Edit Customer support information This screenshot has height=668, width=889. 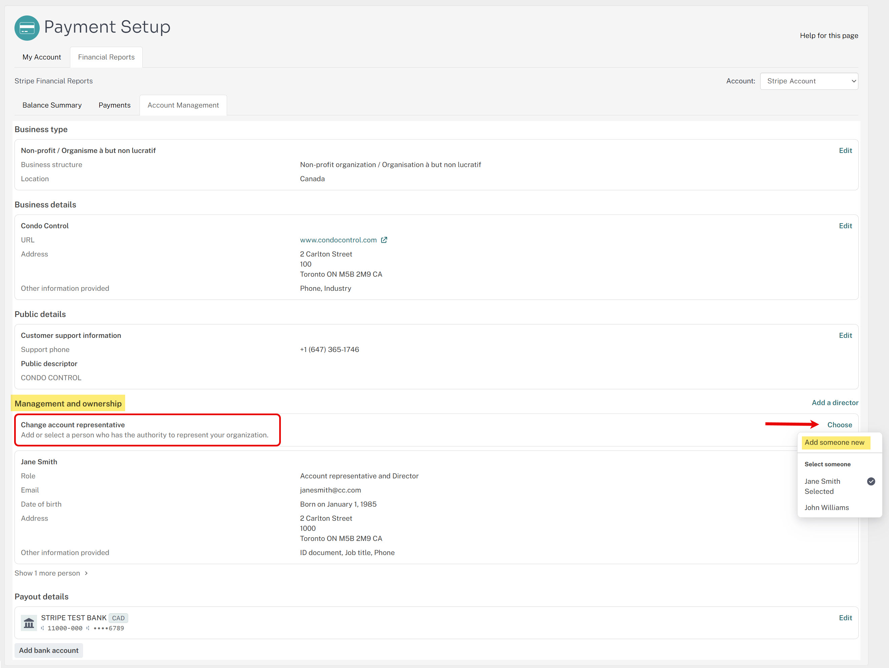[845, 336]
